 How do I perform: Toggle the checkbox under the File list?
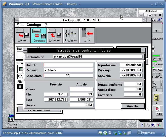pos(20,87)
